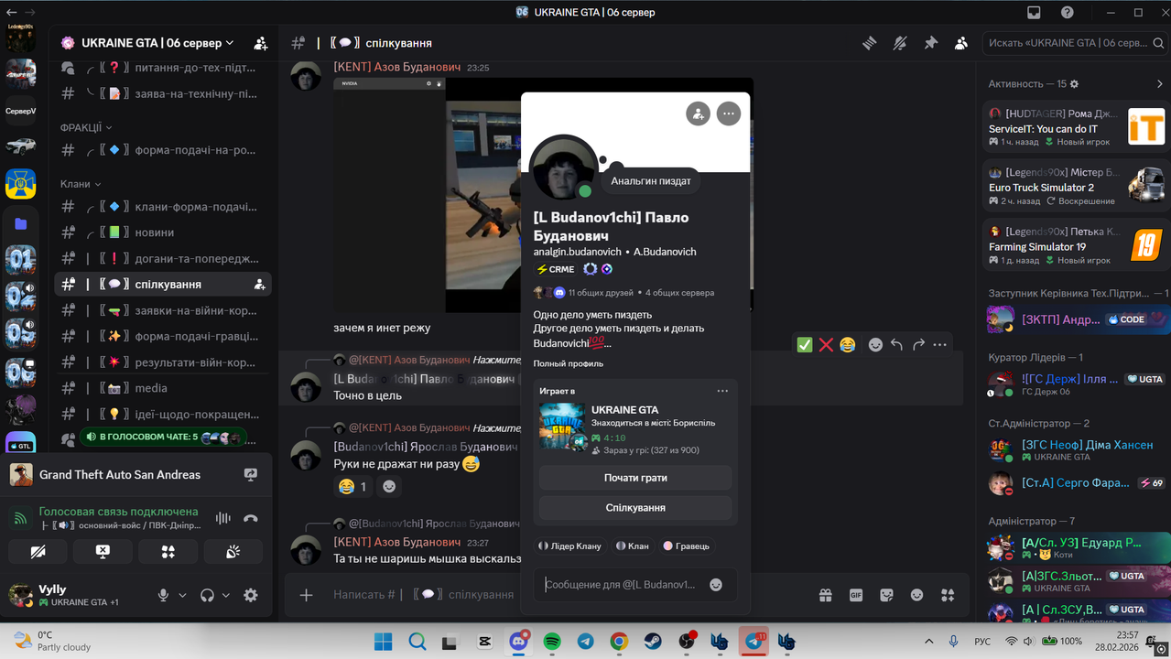The width and height of the screenshot is (1171, 659).
Task: Open ідеї-щодо-покращення channel
Action: [x=163, y=414]
